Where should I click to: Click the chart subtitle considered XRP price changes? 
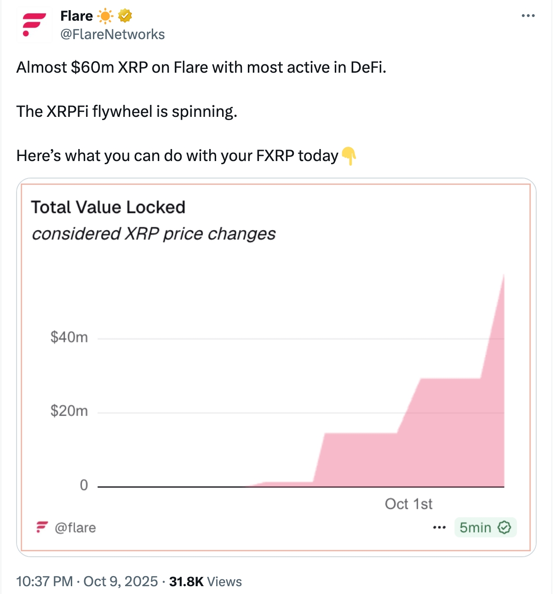pos(154,234)
